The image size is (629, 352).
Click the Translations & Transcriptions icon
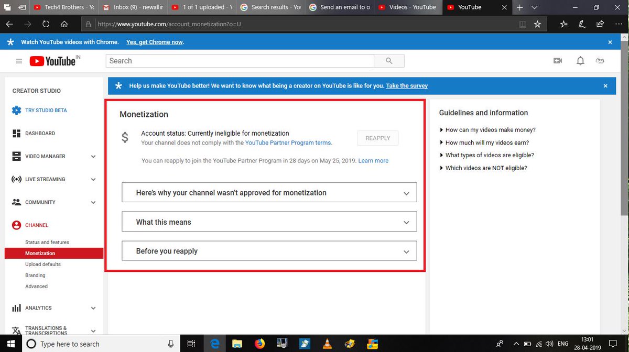[x=16, y=331]
